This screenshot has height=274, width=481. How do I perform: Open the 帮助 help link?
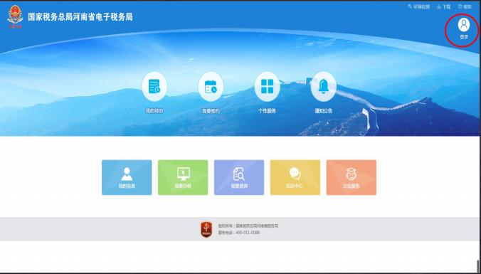tap(465, 6)
